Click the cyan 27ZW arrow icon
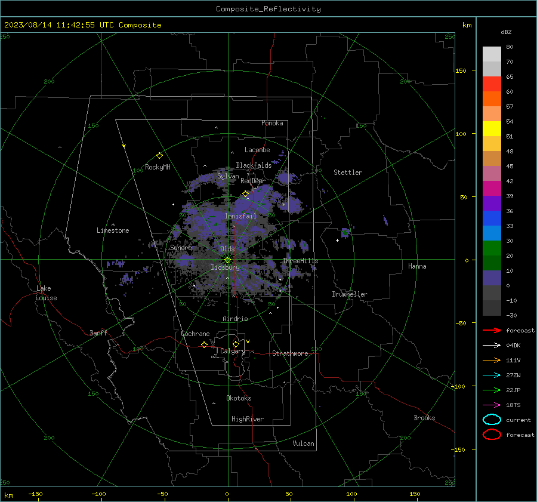537x502 pixels. click(x=492, y=375)
